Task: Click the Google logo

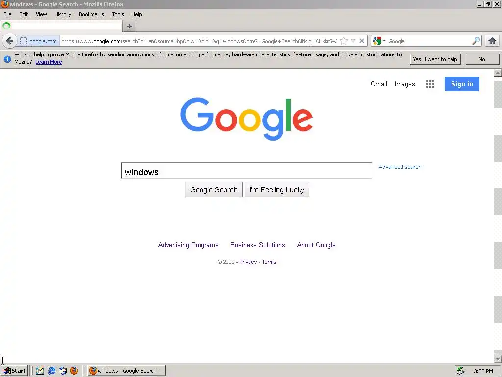Action: (x=247, y=119)
